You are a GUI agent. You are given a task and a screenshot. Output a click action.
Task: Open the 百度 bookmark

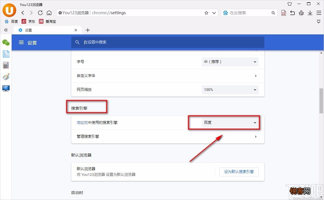click(x=11, y=21)
